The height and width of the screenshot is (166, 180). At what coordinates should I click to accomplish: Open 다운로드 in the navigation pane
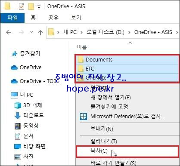34,115
